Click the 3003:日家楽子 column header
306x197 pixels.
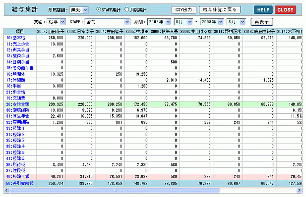tap(80, 31)
